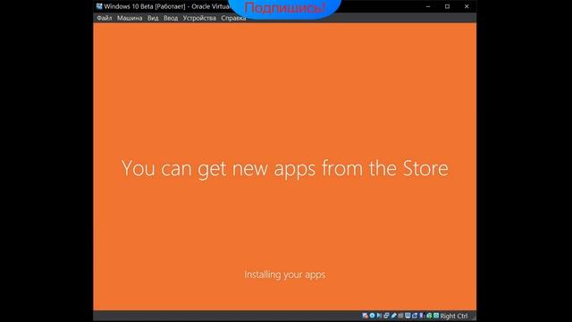
Task: Open the Устройства menu
Action: (199, 18)
